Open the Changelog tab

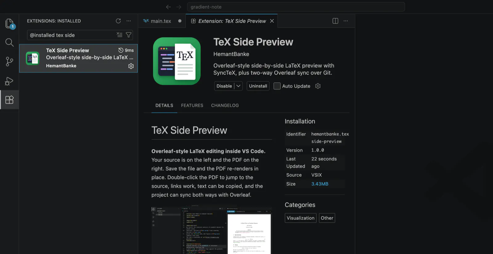pos(225,105)
